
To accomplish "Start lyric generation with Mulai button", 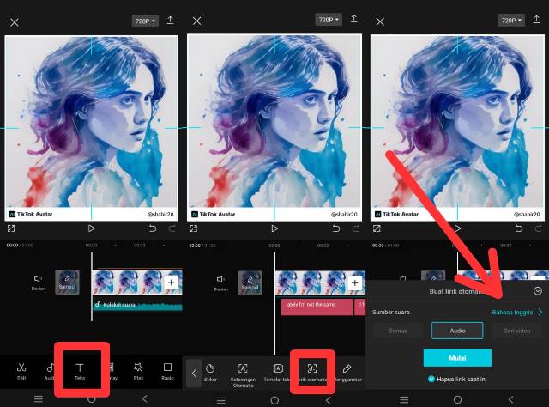I will point(457,358).
